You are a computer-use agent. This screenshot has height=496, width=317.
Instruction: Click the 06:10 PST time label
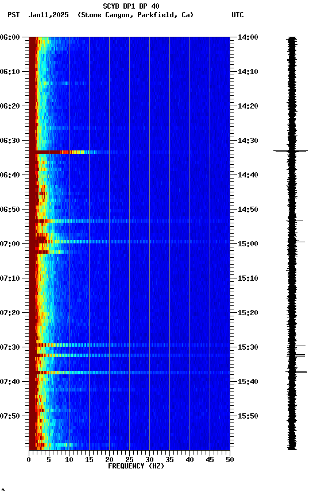point(10,72)
